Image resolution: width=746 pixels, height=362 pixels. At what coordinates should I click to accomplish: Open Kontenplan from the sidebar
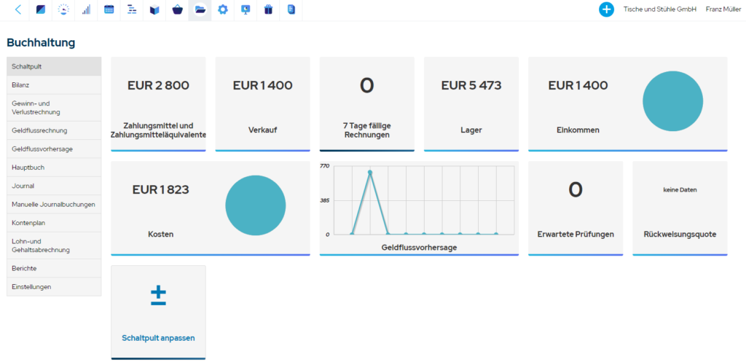coord(54,223)
